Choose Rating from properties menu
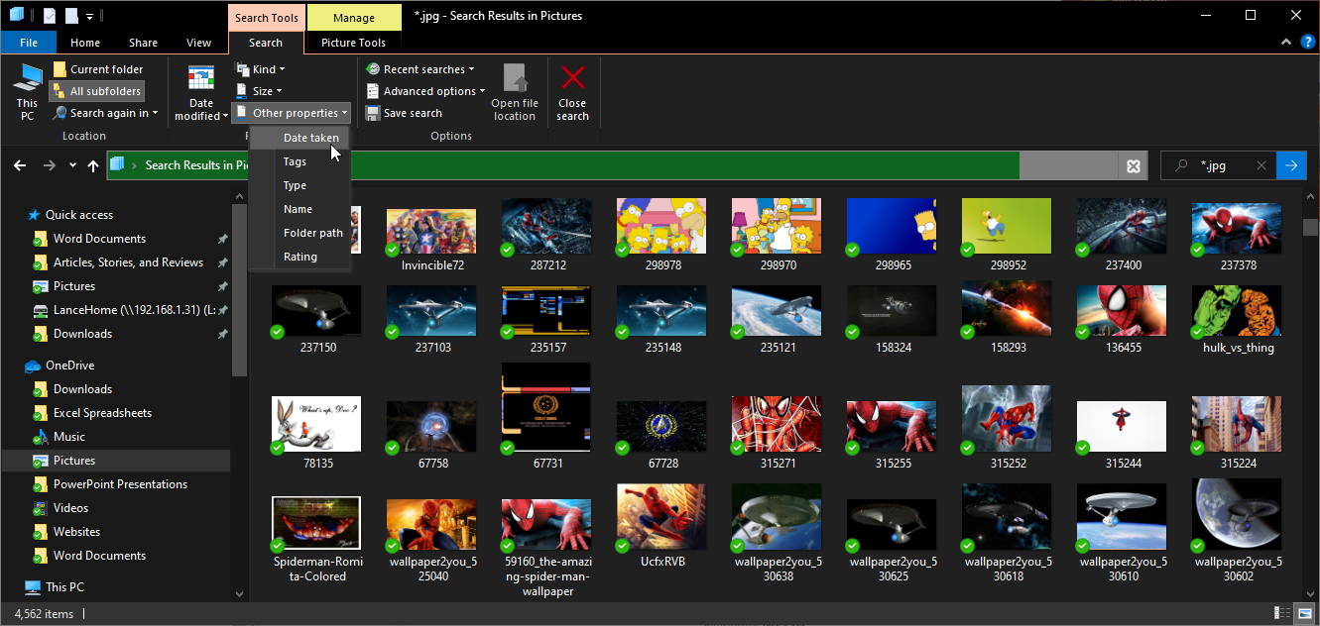Viewport: 1320px width, 626px height. (300, 257)
